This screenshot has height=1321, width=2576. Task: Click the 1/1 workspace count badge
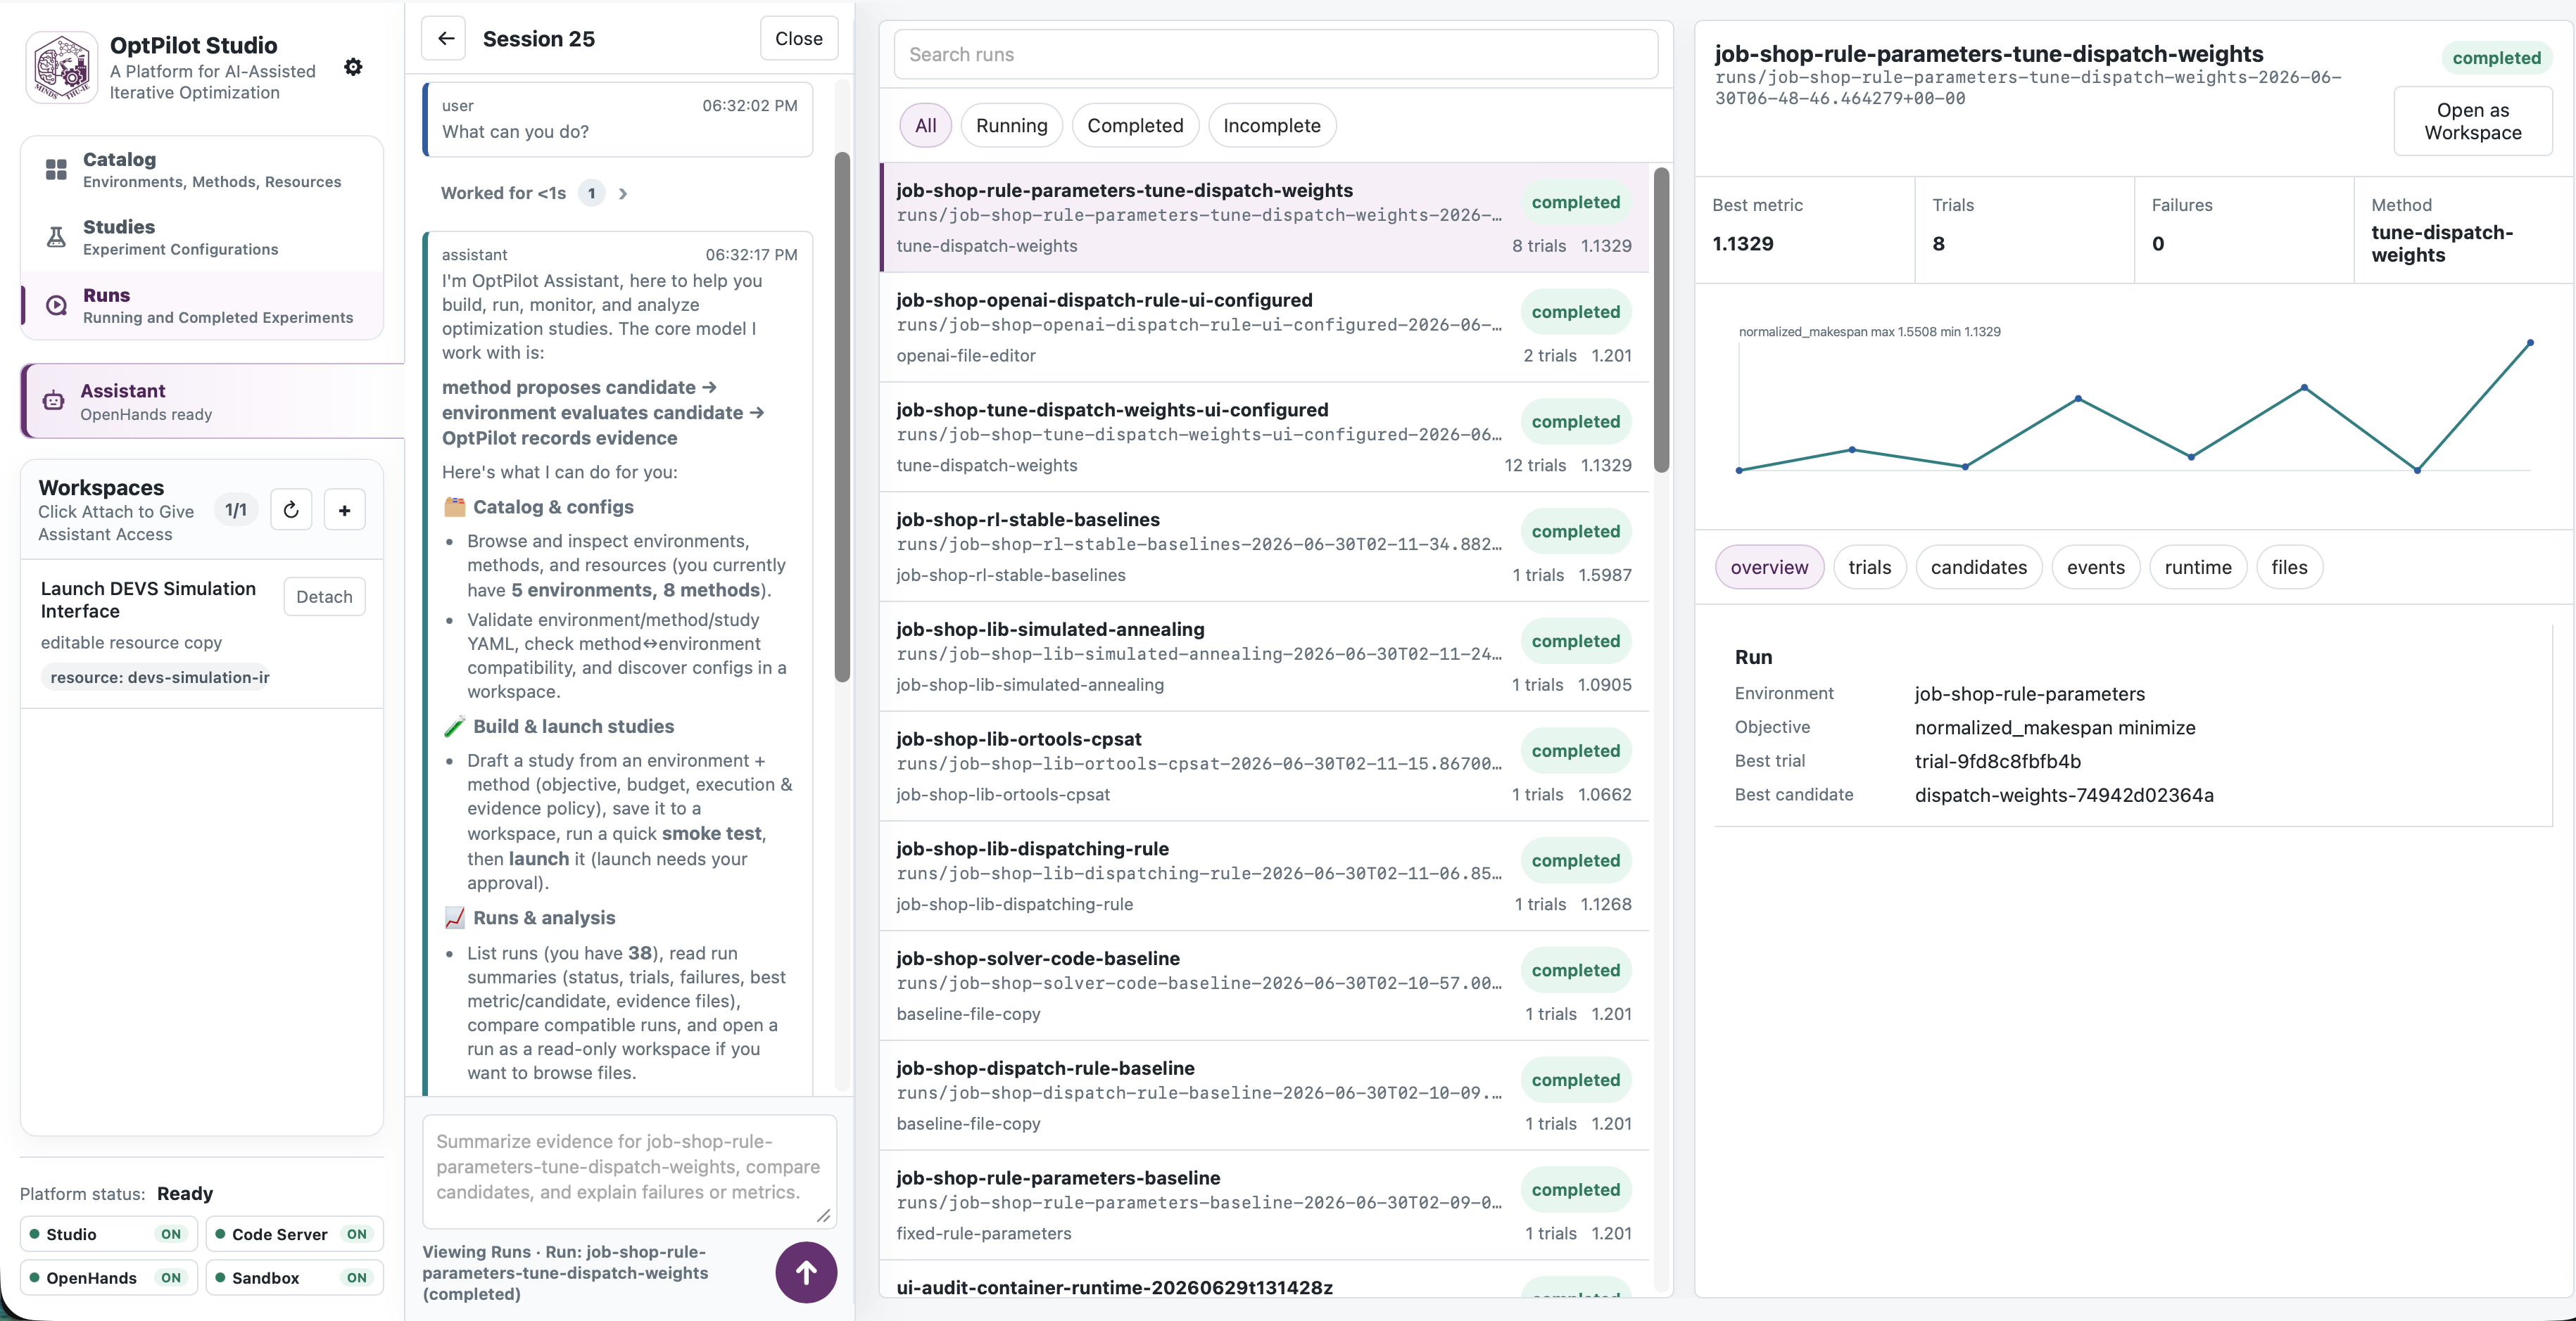(x=236, y=509)
